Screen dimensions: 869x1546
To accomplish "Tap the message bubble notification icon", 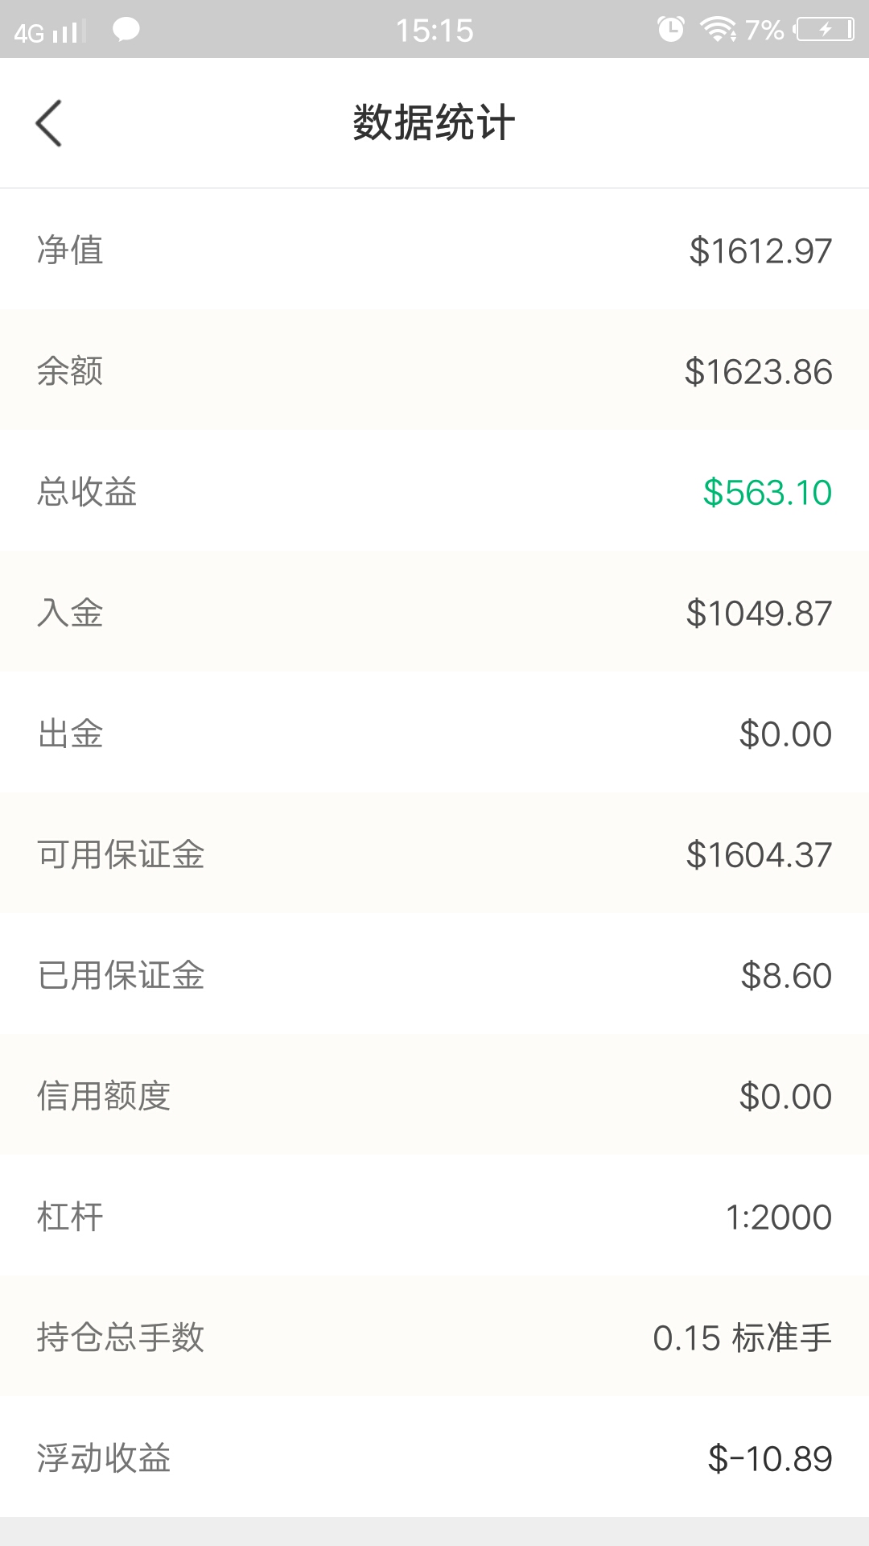I will click(126, 31).
